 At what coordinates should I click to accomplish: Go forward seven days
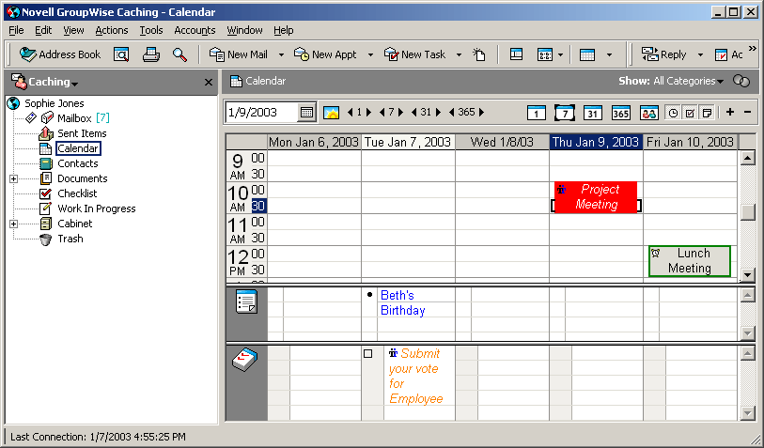(x=401, y=113)
